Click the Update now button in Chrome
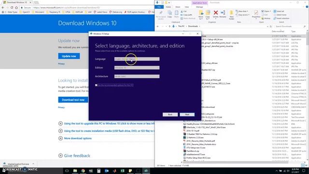 [x=69, y=56]
